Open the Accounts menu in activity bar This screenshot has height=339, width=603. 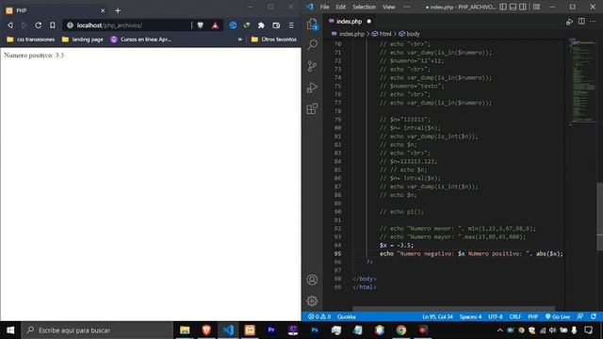point(312,280)
